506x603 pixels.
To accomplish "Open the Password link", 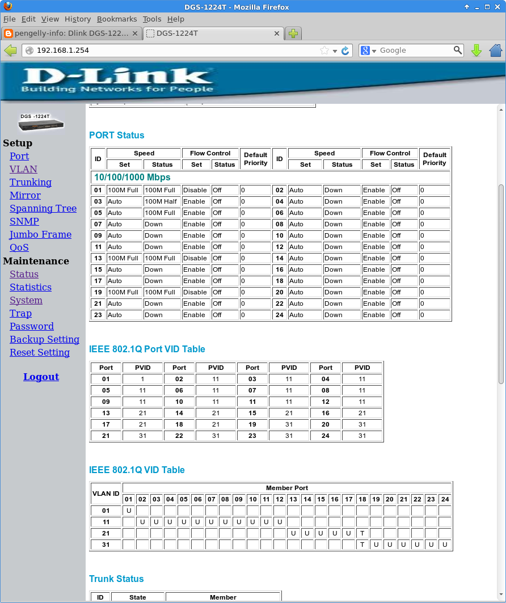I will pyautogui.click(x=32, y=327).
